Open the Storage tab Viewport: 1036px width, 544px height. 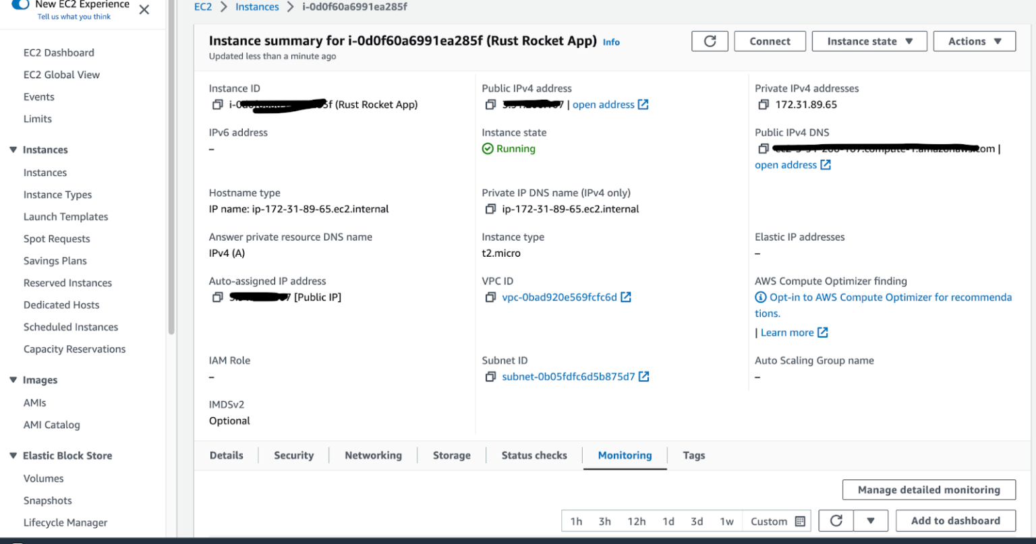(x=452, y=456)
